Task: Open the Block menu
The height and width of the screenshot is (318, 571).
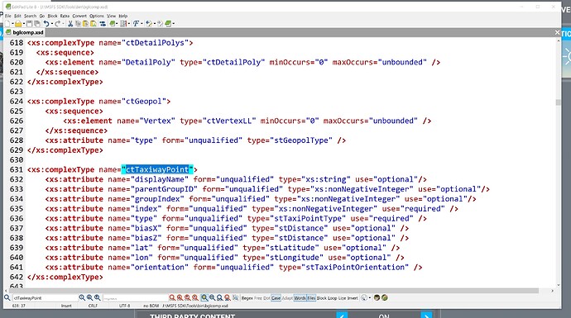Action: point(52,16)
